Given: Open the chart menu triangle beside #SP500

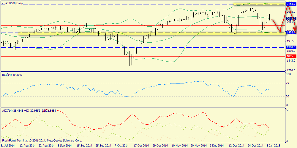Looking at the screenshot, I should point(2,3).
